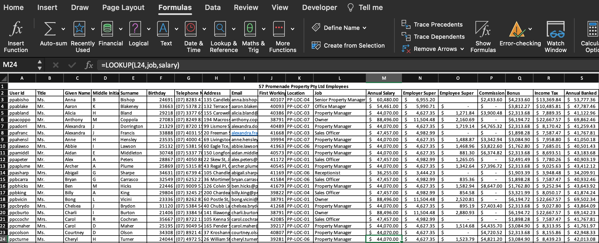Expand the Logical dropdown arrow
Viewport: 599px width, 243px height.
tap(149, 29)
